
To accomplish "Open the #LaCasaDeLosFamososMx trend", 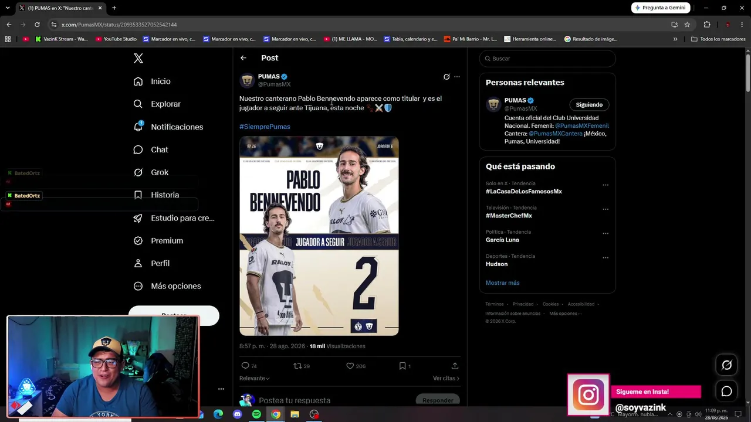I will pos(524,192).
